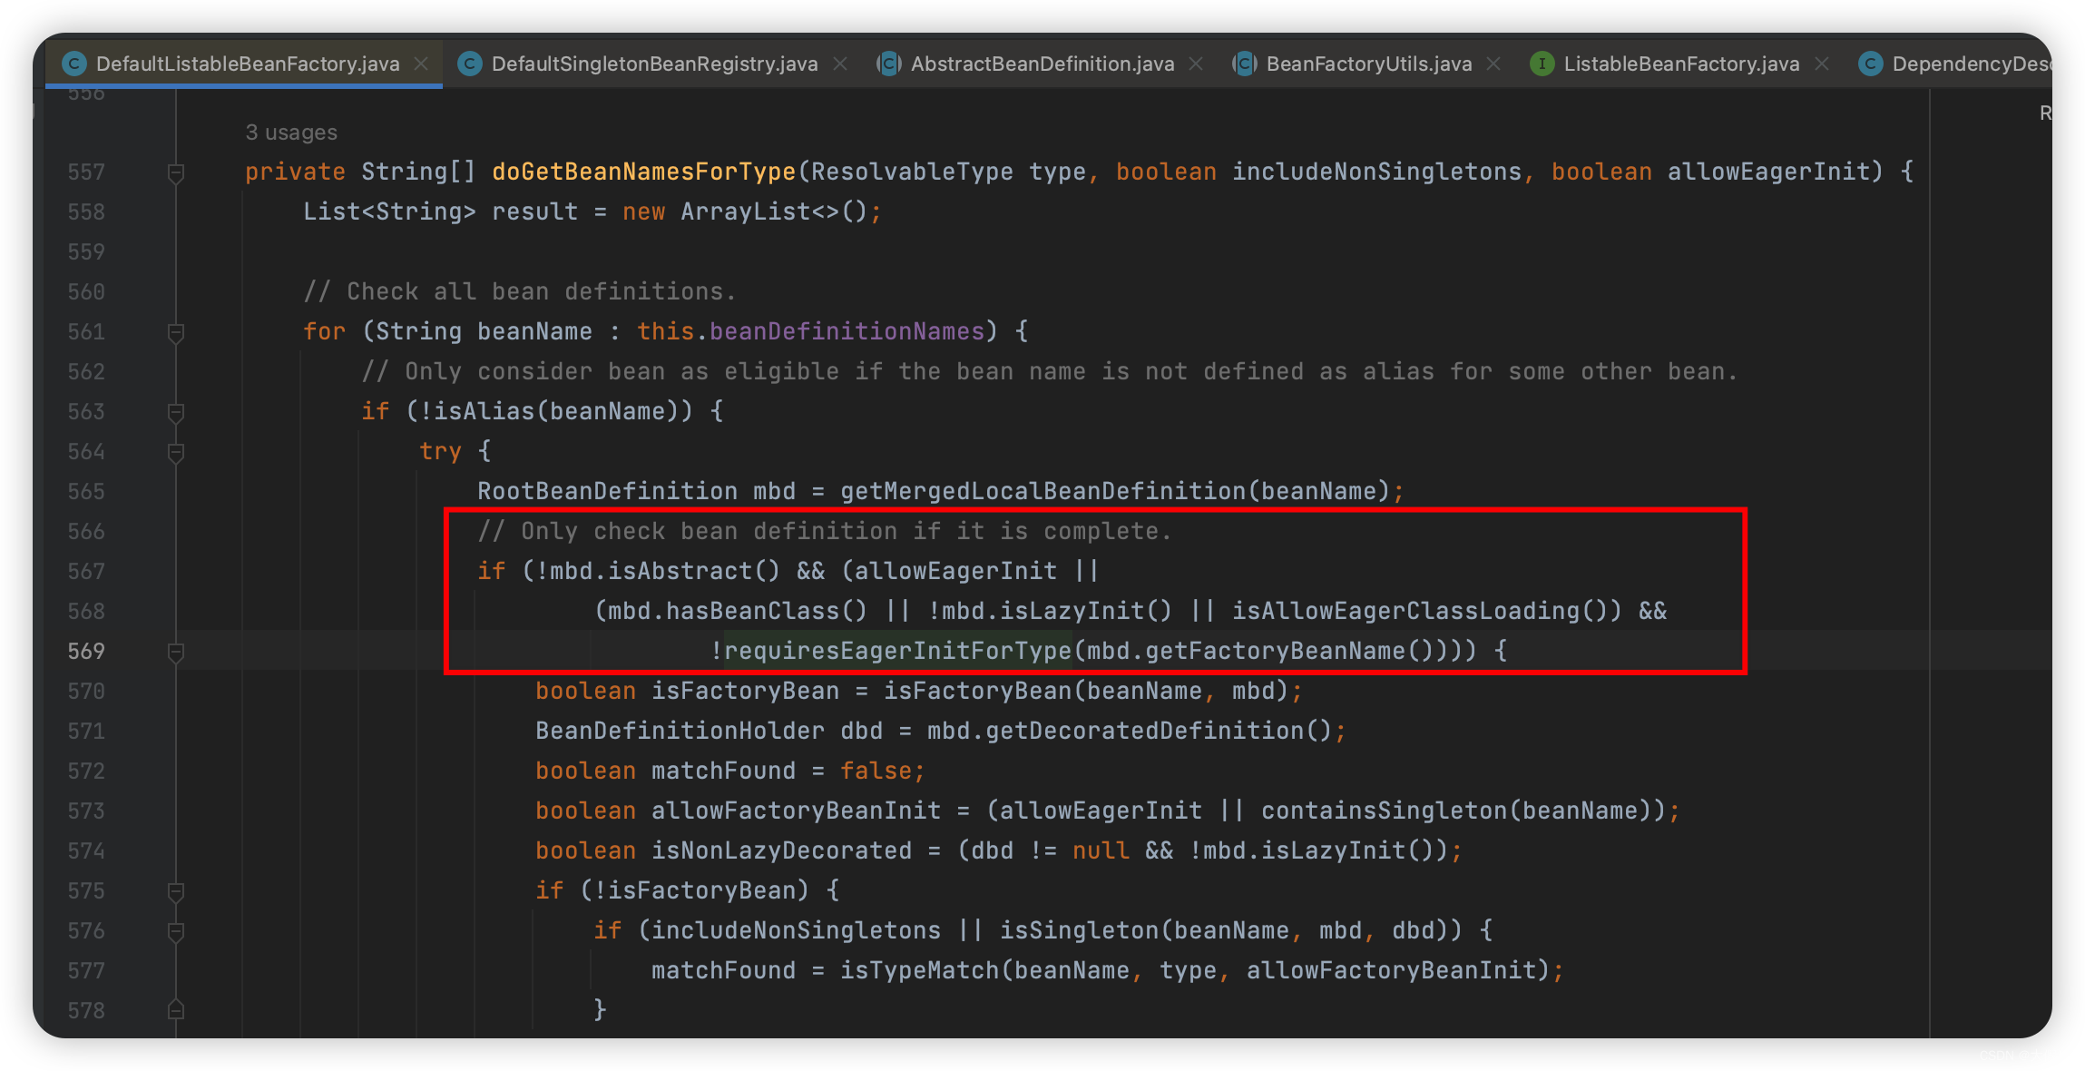
Task: Click the ListableBeanFactory.java interface icon
Action: [x=1542, y=64]
